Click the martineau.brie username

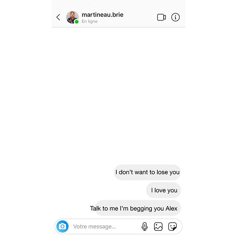[103, 15]
